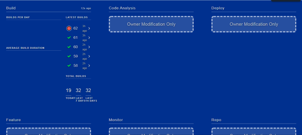Screen dimensions: 302x135
Task: Select build number 62
Action: (76, 29)
